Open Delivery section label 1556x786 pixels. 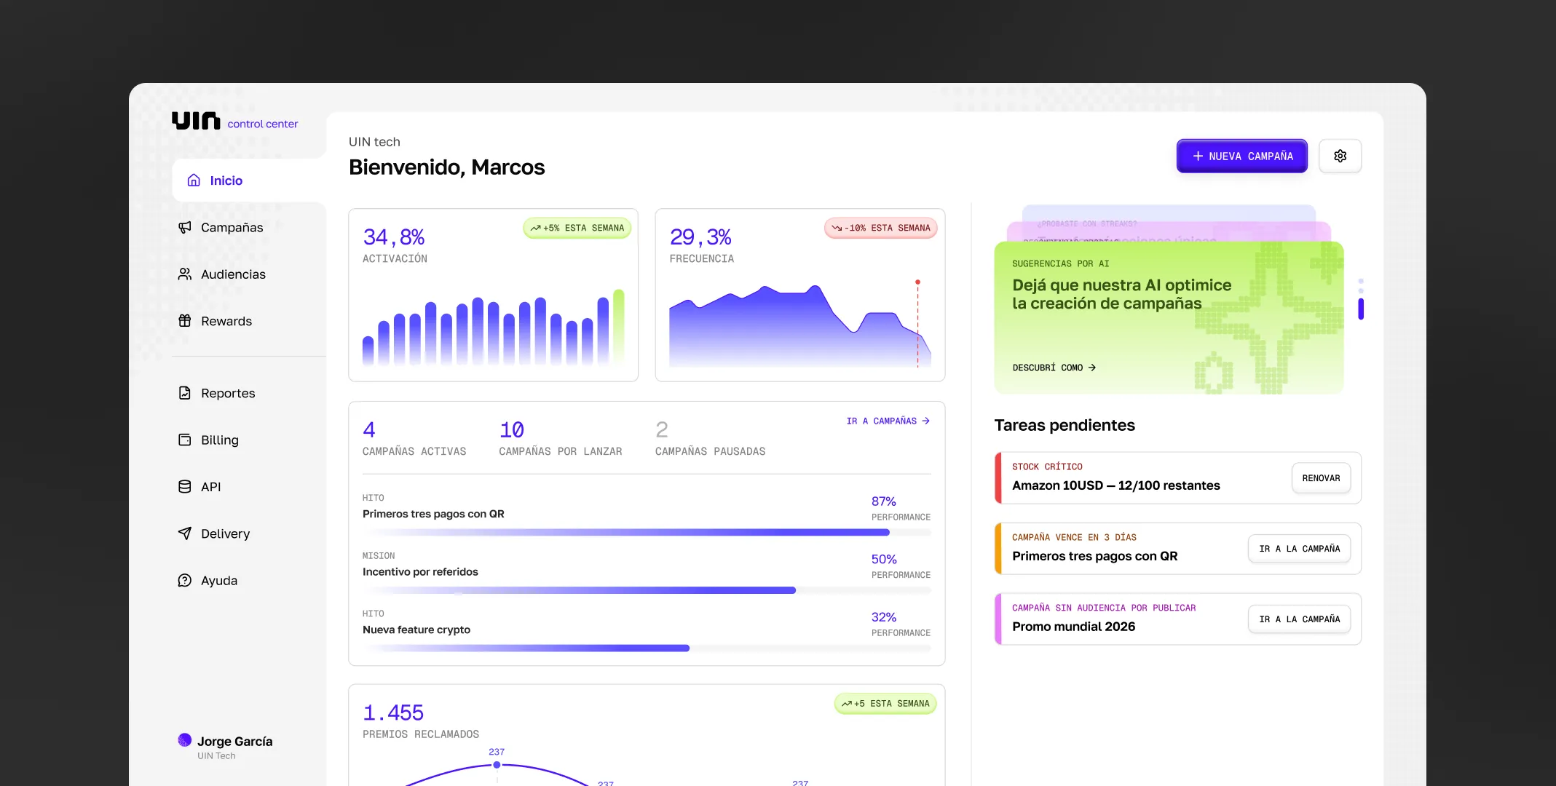(x=226, y=533)
